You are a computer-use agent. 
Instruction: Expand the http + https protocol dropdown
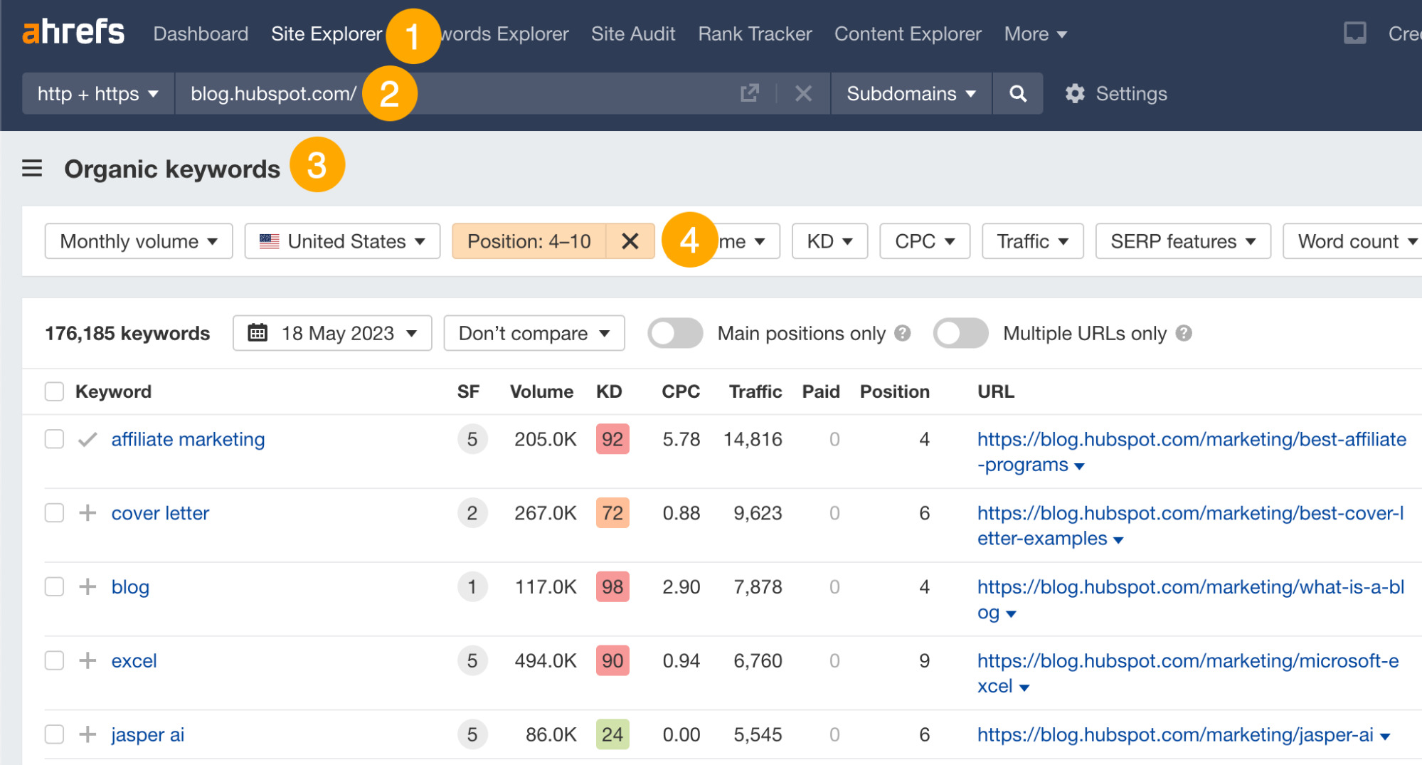point(97,93)
